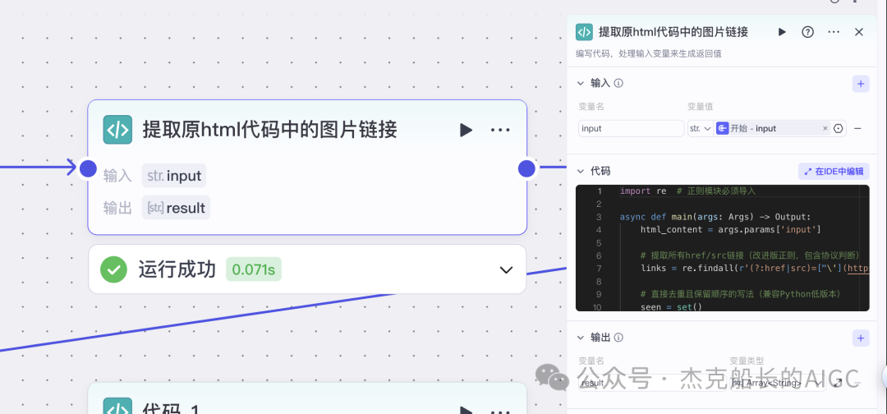
Task: Open the help icon in panel header
Action: [x=808, y=32]
